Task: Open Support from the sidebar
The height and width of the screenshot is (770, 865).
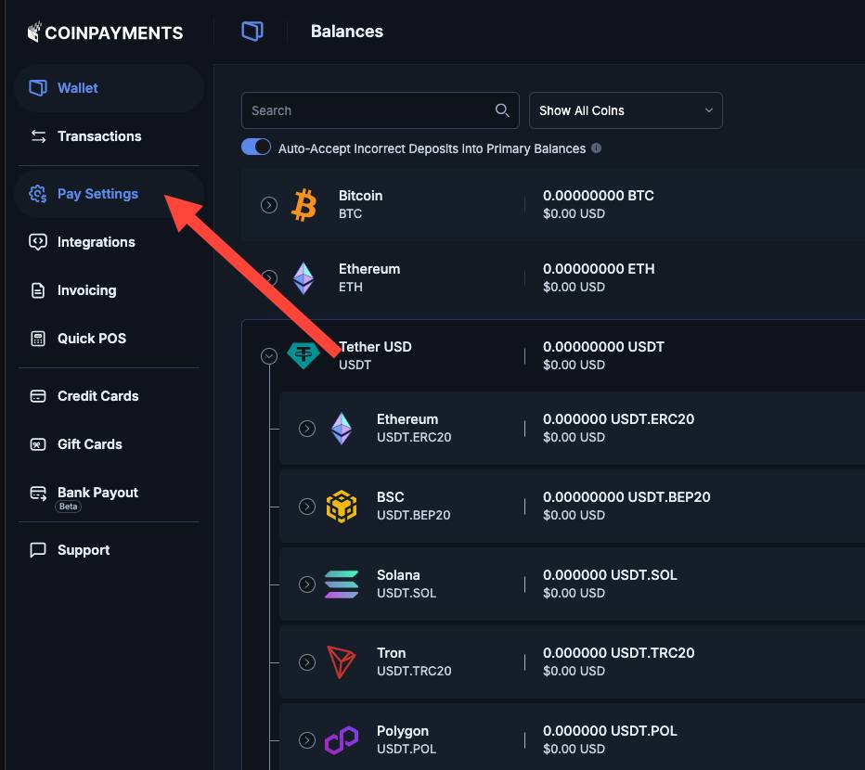Action: click(110, 550)
